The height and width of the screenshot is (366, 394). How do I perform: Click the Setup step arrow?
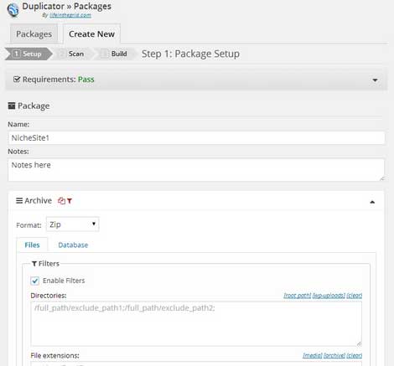[29, 54]
